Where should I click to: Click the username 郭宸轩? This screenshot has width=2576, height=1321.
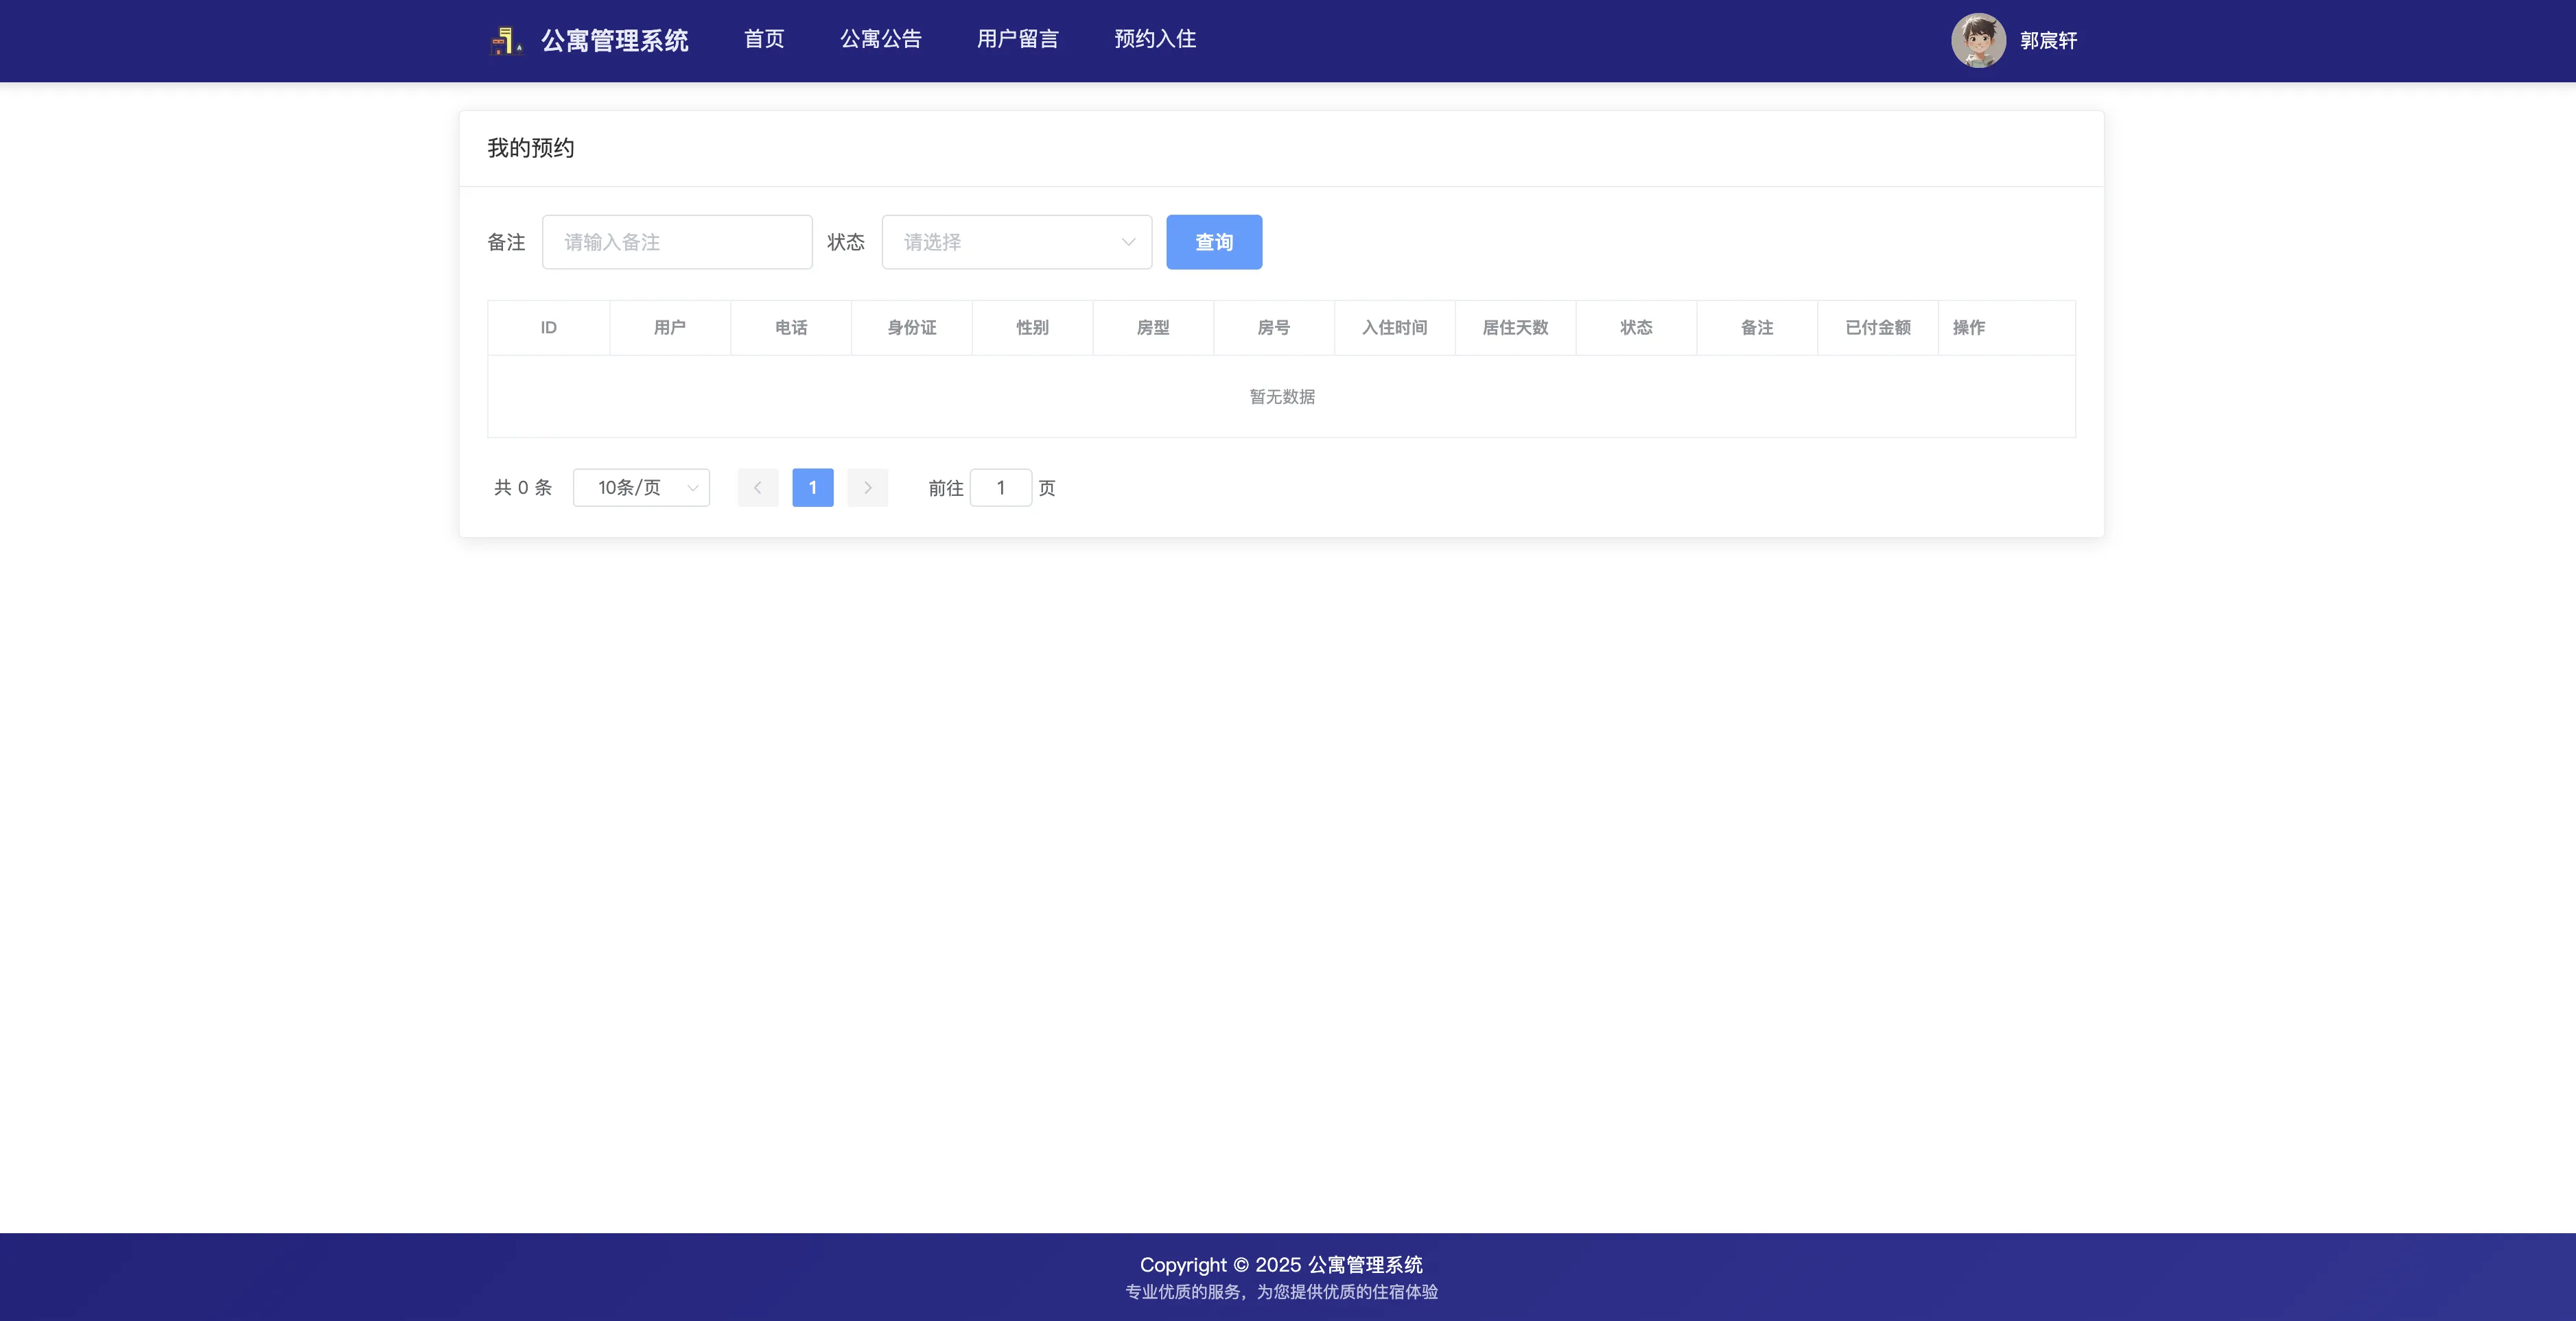point(2048,41)
